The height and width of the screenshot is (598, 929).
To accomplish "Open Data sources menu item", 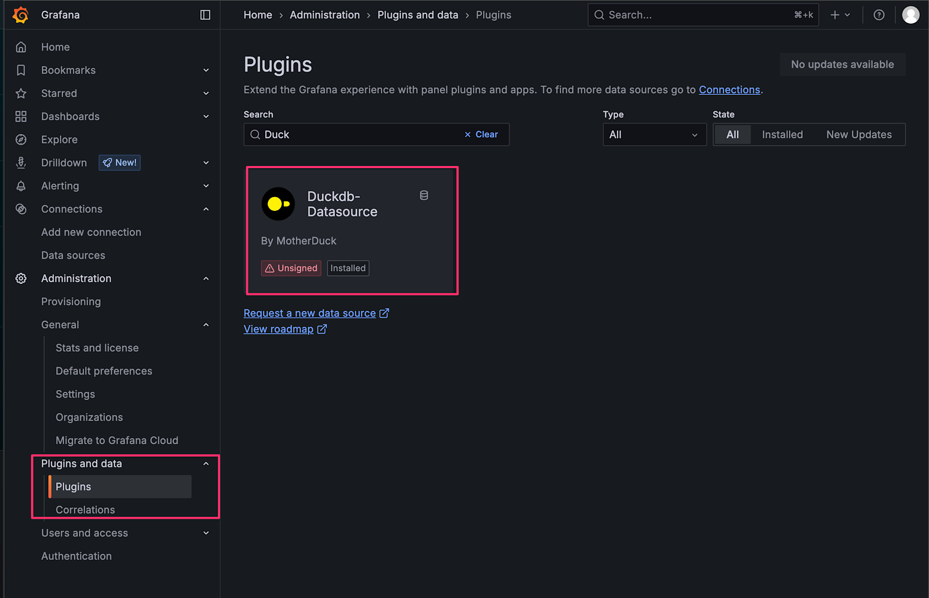I will (x=73, y=256).
